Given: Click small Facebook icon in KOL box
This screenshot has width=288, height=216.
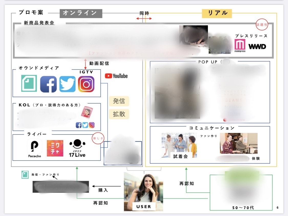Looking at the screenshot, I should (x=78, y=125).
